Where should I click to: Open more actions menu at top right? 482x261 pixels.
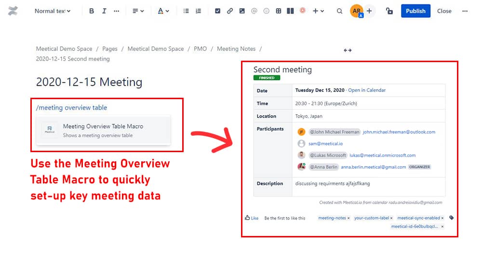click(465, 11)
